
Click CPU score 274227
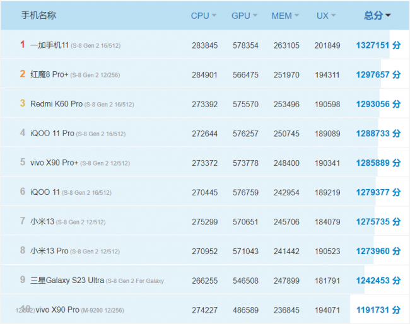coord(205,310)
